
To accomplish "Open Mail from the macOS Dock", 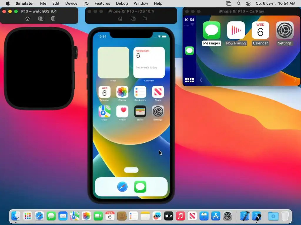I will pyautogui.click(x=63, y=216).
